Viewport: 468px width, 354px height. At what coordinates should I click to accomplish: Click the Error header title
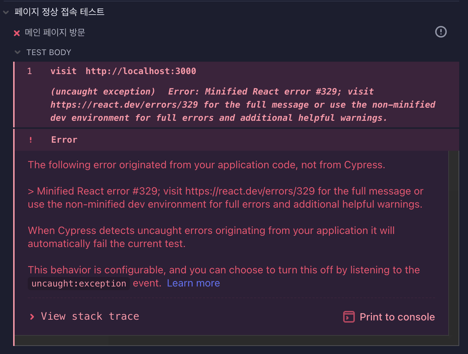tap(64, 140)
